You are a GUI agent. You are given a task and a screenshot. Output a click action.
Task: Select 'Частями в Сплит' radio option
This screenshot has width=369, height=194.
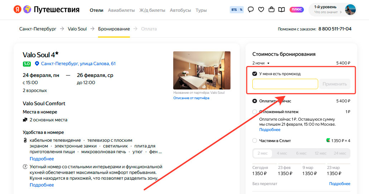(x=254, y=141)
